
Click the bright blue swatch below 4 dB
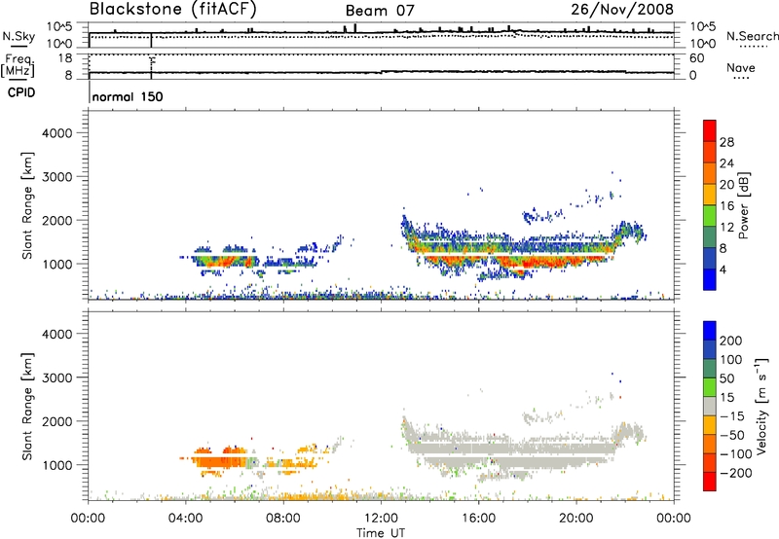[x=710, y=279]
